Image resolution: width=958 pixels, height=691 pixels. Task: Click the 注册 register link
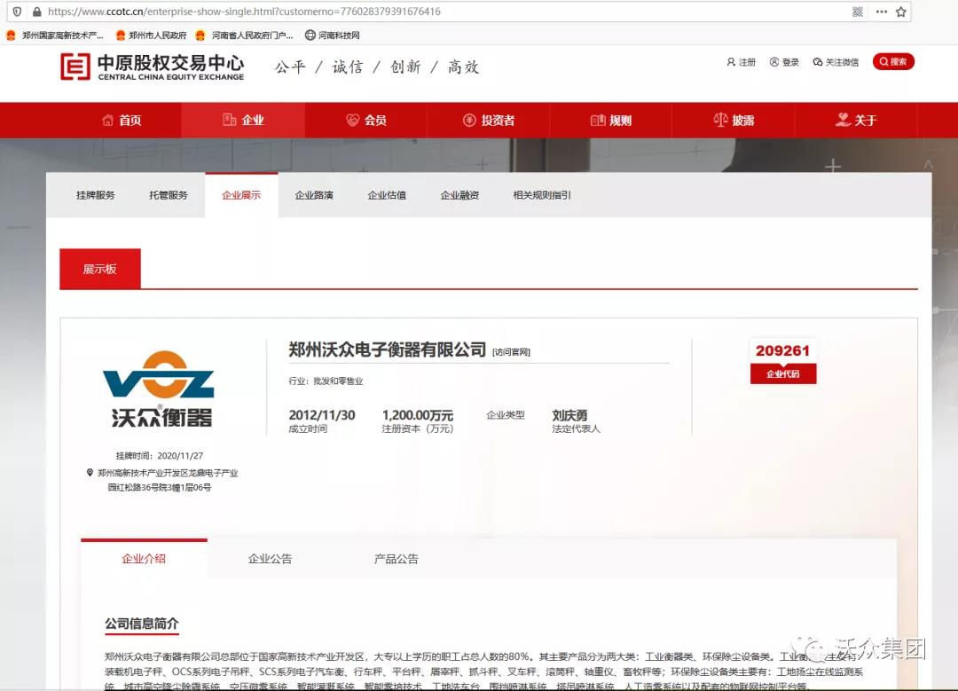(742, 62)
